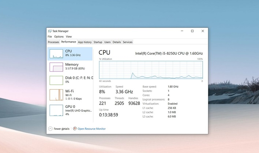Go to the Users tab
The width and height of the screenshot is (259, 153).
tap(107, 42)
